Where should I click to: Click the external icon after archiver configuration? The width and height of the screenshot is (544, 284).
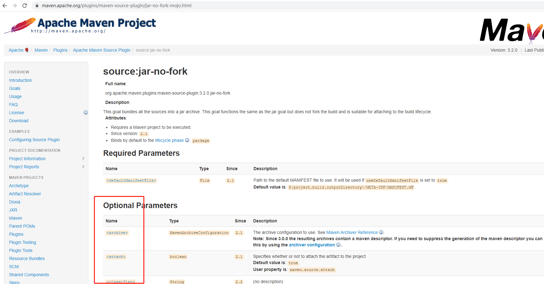pos(338,245)
